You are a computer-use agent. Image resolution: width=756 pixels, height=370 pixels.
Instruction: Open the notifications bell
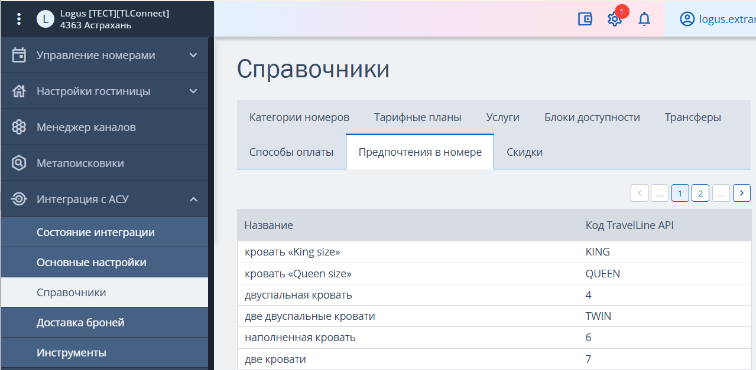click(644, 19)
